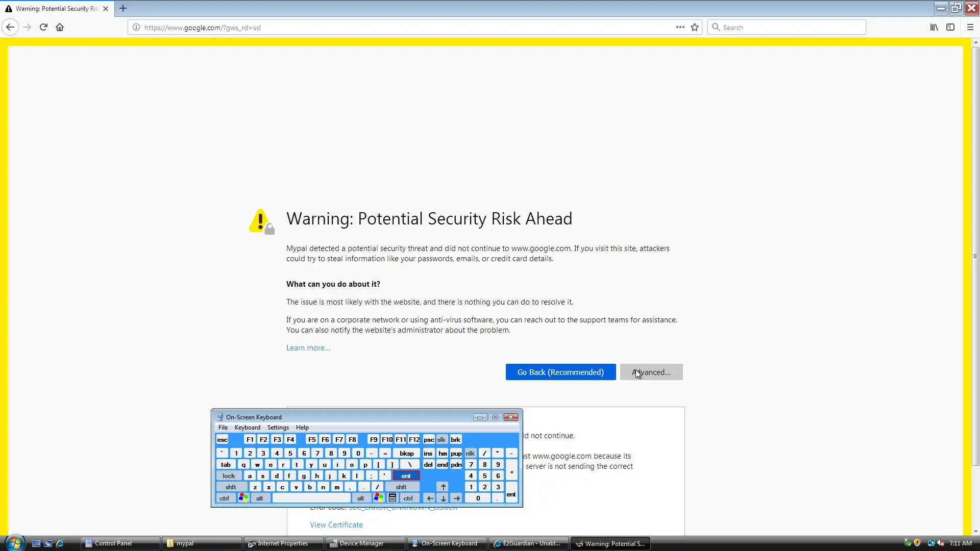Toggle the lock key on on-screen keyboard
The height and width of the screenshot is (551, 980).
click(x=229, y=475)
